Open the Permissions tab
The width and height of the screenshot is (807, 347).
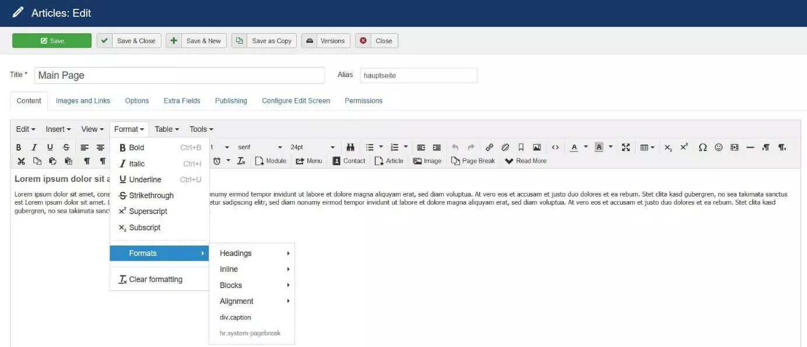[363, 101]
